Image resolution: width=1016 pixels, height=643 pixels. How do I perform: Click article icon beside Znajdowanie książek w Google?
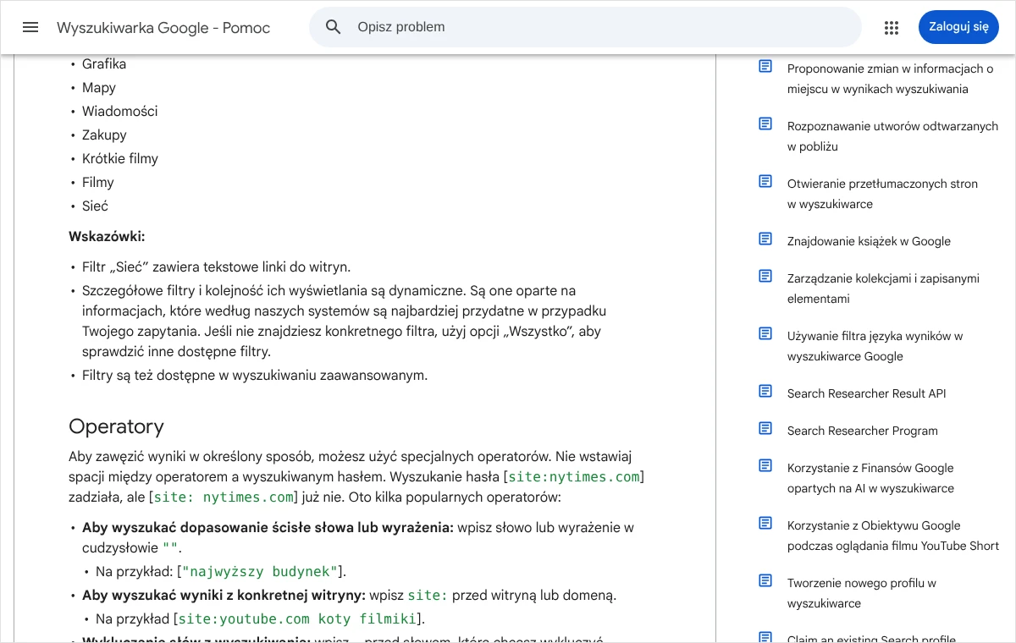[x=765, y=239]
